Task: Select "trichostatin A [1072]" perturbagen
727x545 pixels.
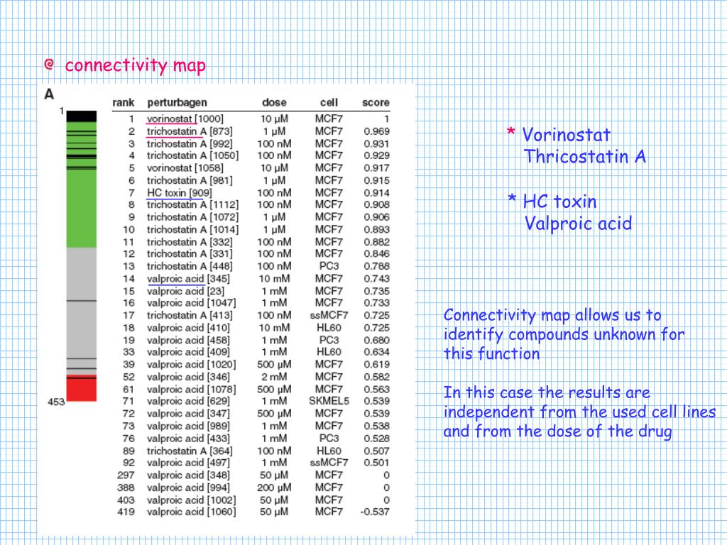Action: 192,217
